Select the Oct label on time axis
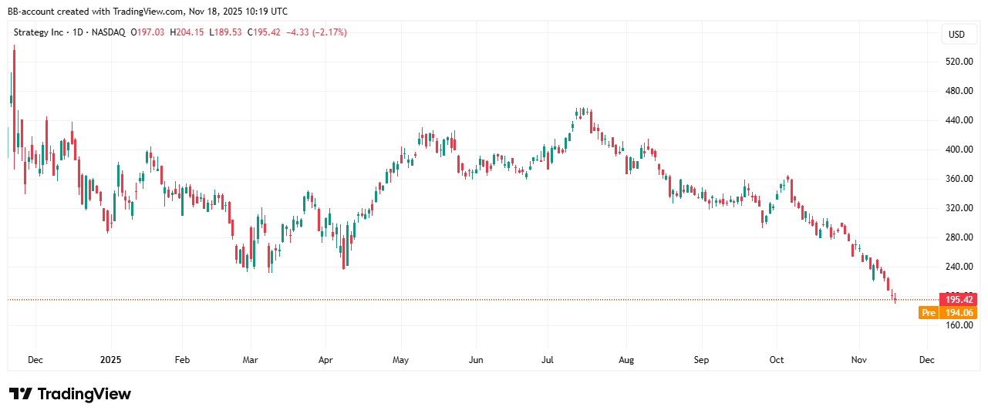988x417 pixels. click(x=777, y=360)
